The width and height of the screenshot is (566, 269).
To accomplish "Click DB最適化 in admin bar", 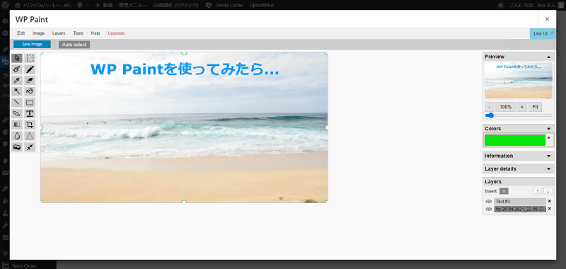I will (x=175, y=5).
